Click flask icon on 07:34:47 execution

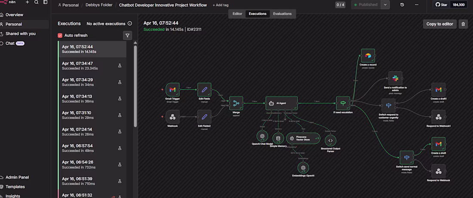click(120, 66)
